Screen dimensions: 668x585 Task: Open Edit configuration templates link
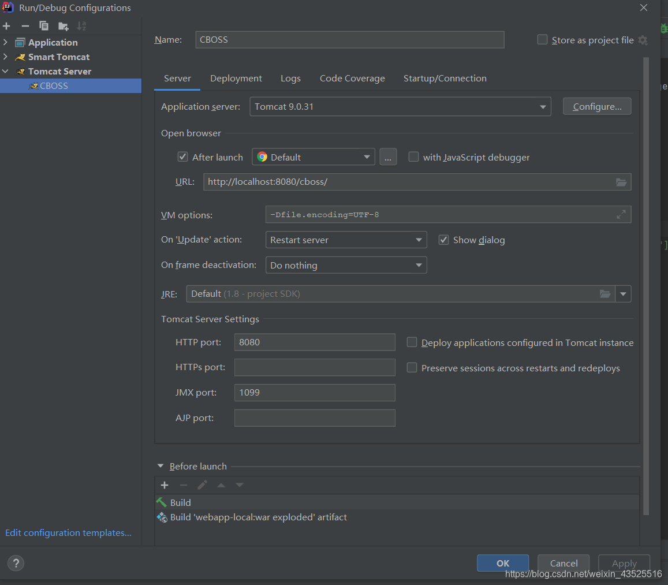pyautogui.click(x=68, y=532)
